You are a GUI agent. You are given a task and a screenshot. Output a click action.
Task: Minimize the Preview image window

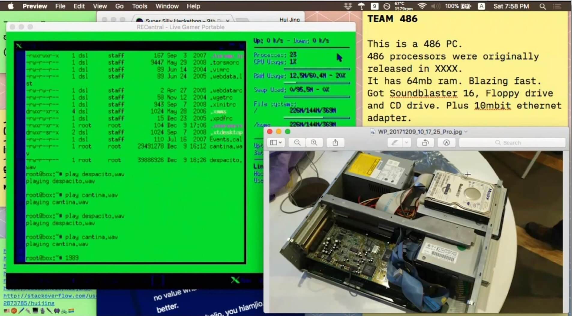(278, 132)
